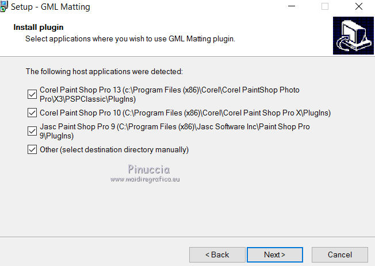Untick the Other destination directory checkbox
The width and height of the screenshot is (375, 266).
tap(32, 150)
